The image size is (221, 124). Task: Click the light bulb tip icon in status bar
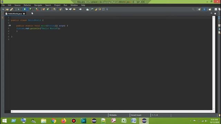[220, 115]
